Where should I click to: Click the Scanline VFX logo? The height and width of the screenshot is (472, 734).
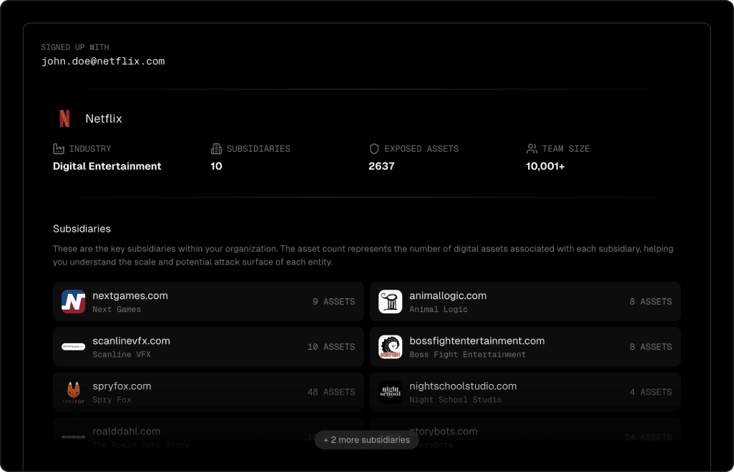tap(74, 347)
